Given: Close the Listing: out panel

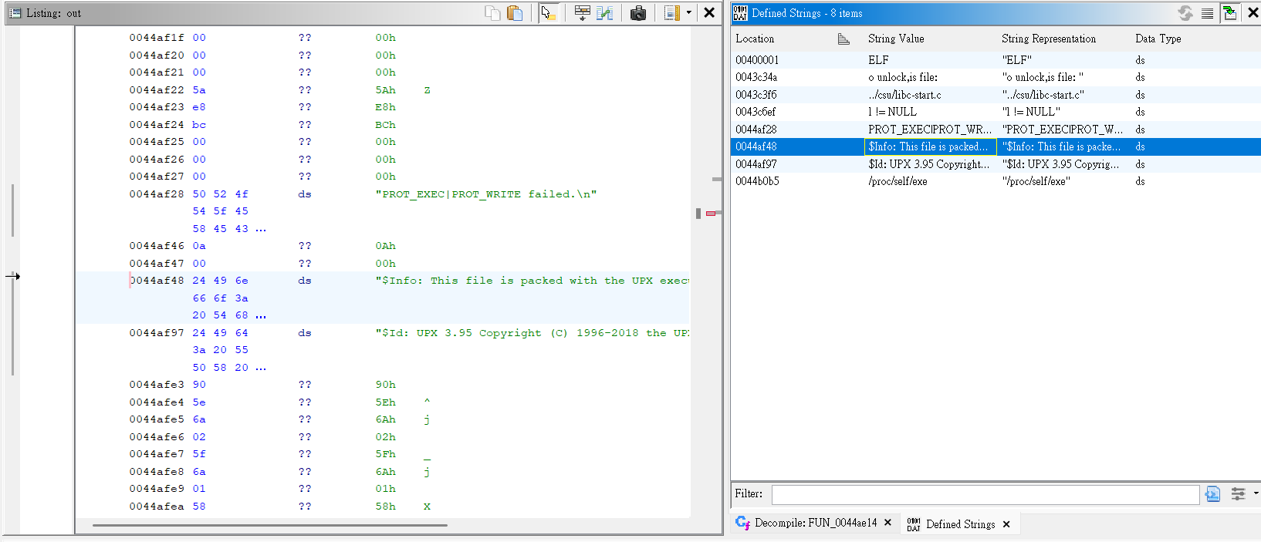Looking at the screenshot, I should (x=709, y=13).
